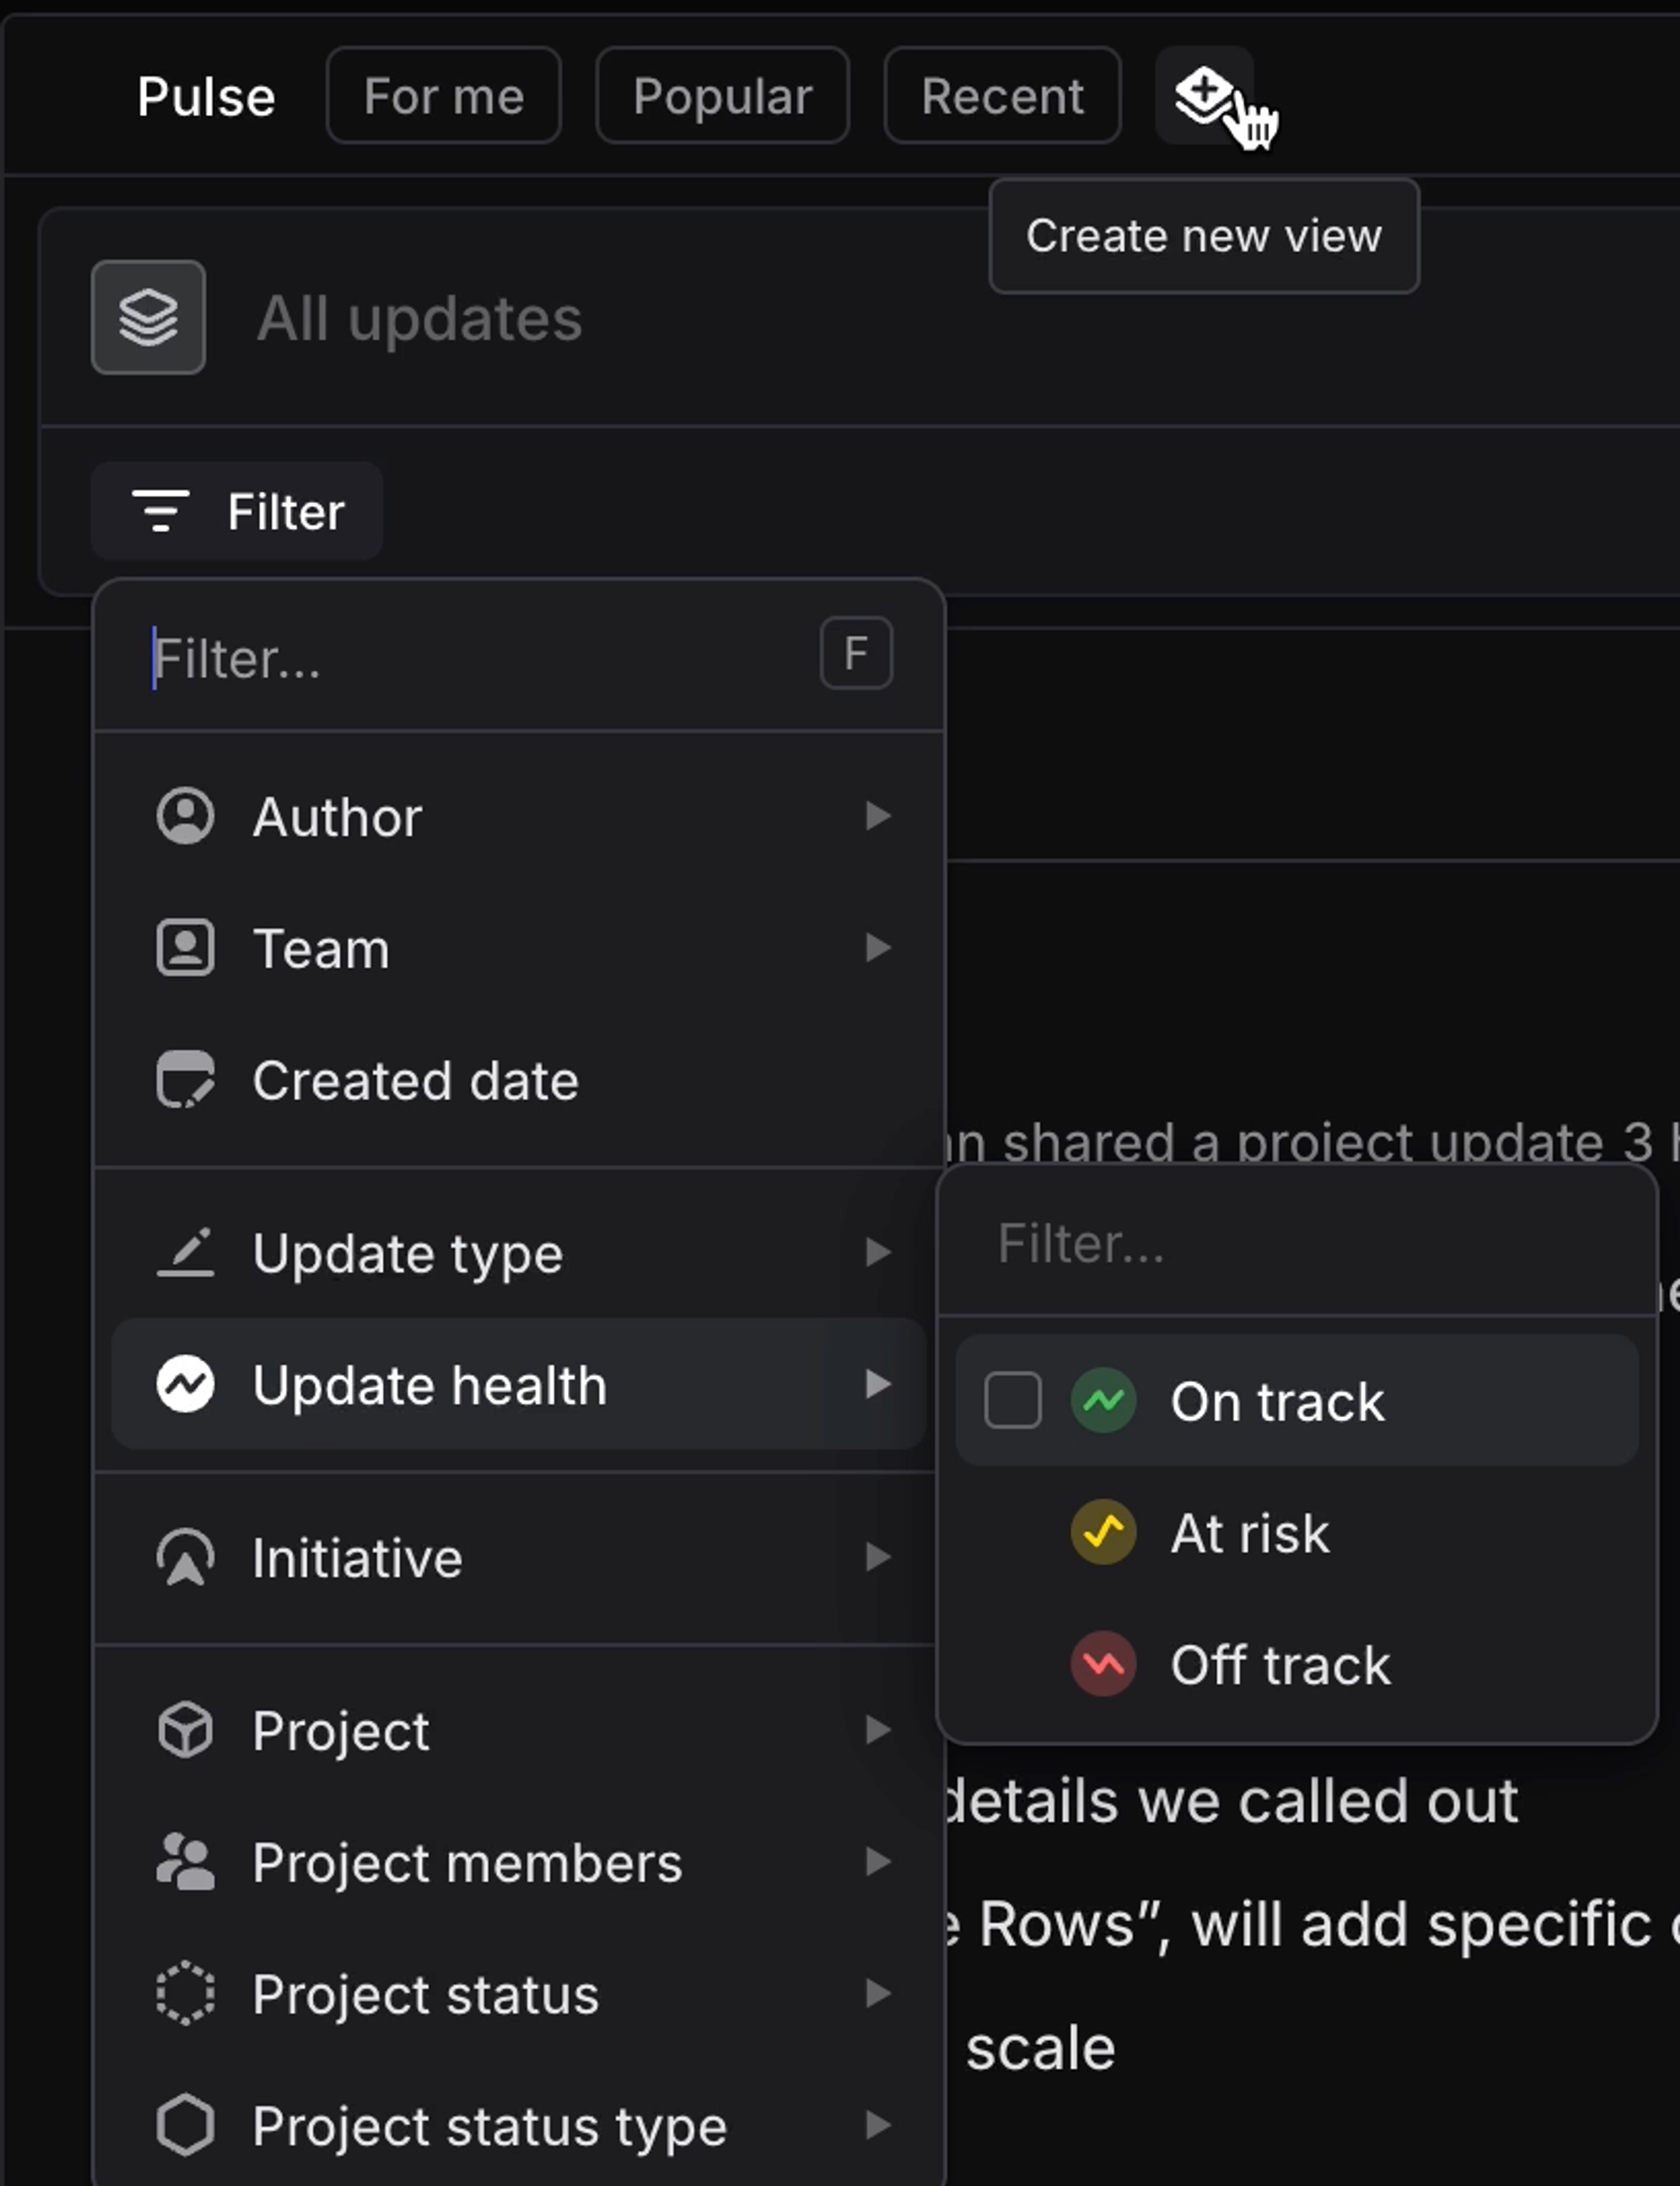The width and height of the screenshot is (1680, 2186).
Task: Click the Create new view icon
Action: (x=1203, y=95)
